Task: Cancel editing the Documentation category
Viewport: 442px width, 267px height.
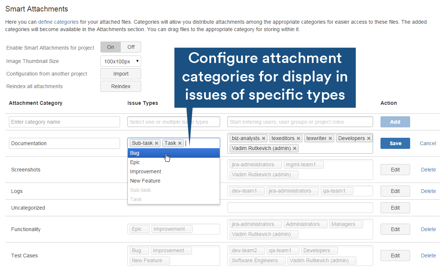Action: point(428,143)
